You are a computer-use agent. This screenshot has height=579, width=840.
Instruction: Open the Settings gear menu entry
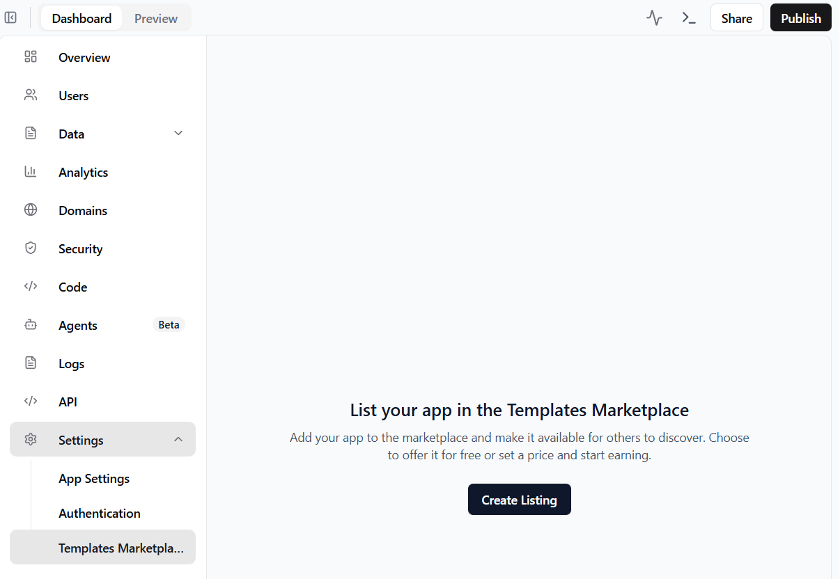80,440
